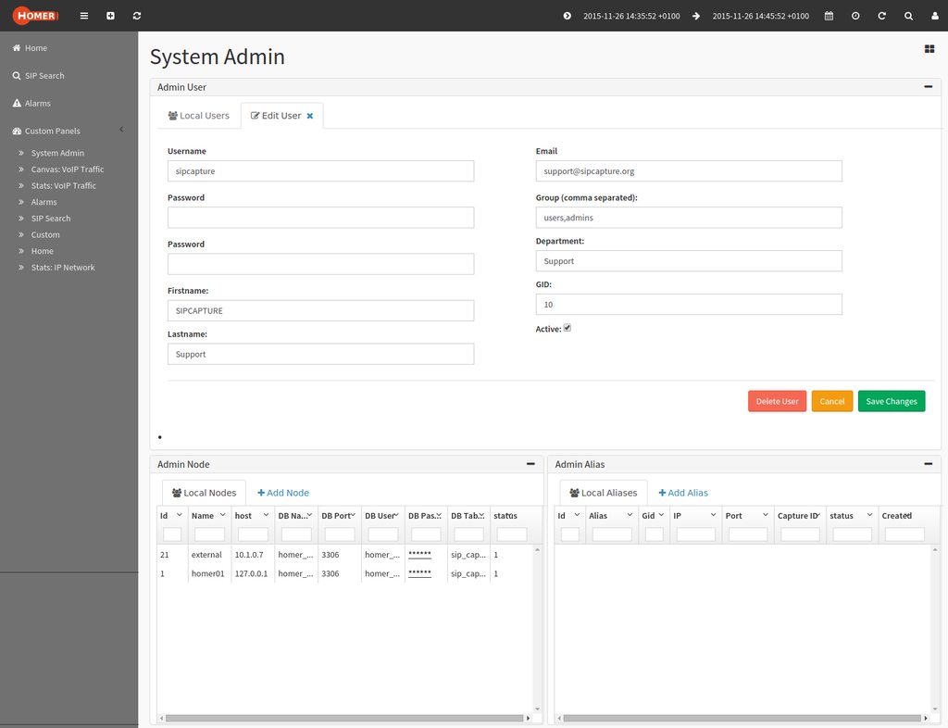Click the GID input field
The image size is (948, 728).
tap(689, 304)
